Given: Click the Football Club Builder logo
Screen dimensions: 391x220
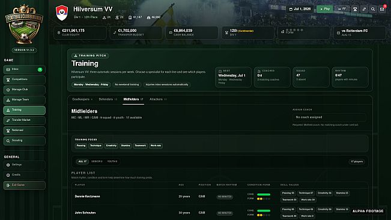Looking at the screenshot, I should [24, 24].
